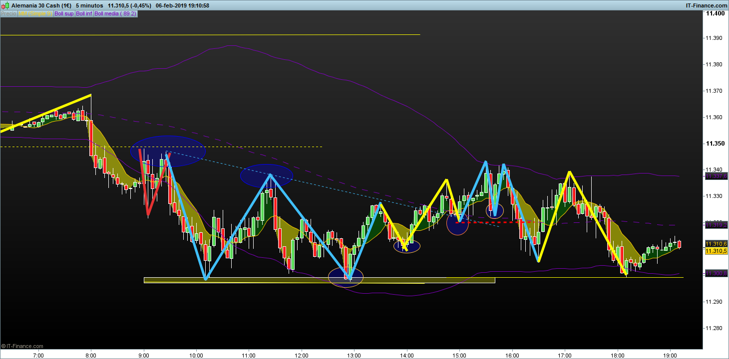Click the 9:00 time axis label
This screenshot has width=729, height=359.
click(x=143, y=356)
